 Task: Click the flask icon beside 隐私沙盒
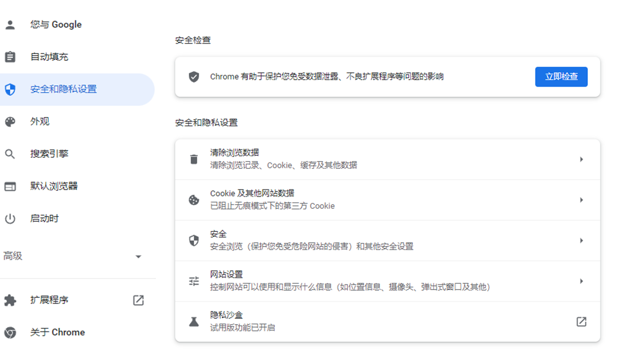pos(194,322)
